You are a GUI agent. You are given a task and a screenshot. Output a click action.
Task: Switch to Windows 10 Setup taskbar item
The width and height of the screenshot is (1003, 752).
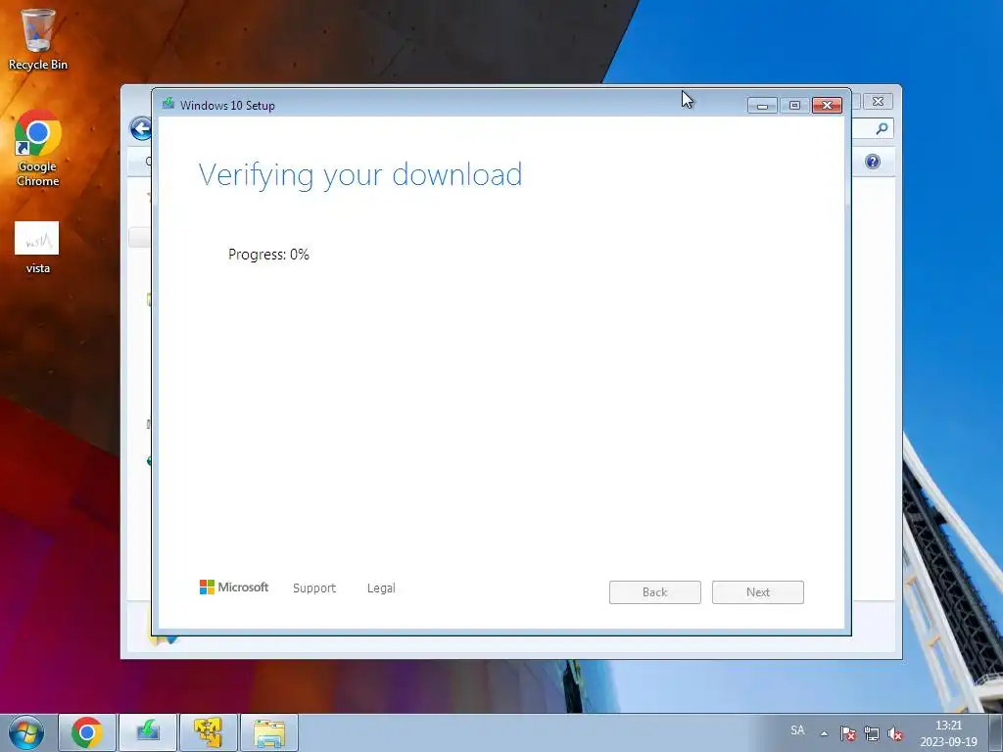(x=148, y=732)
